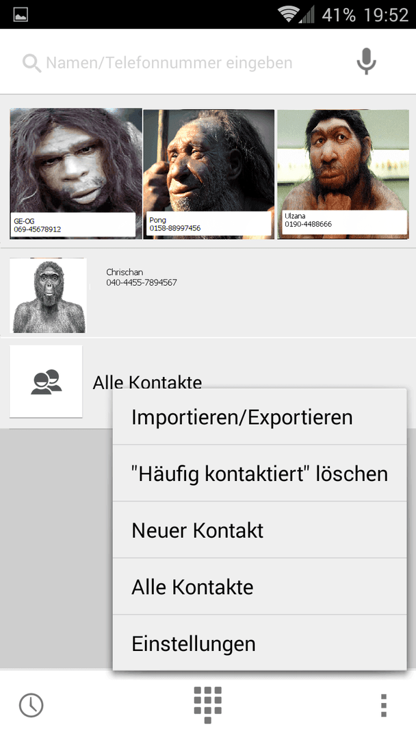Viewport: 416px width, 740px height.
Task: Tap the picture notification icon in status bar
Action: point(21,14)
